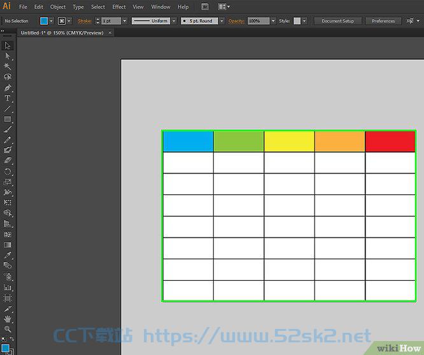
Task: Expand the stroke weight dropdown
Action: 125,21
